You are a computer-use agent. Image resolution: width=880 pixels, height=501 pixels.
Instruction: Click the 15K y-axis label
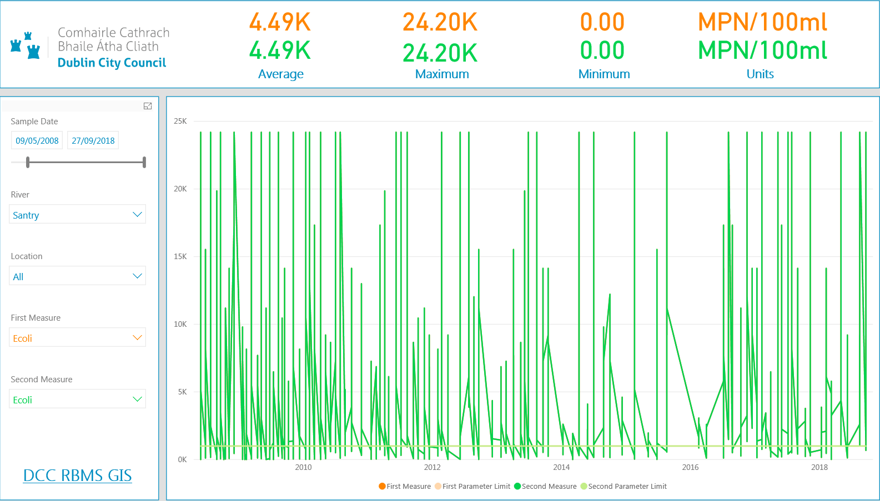coord(180,256)
